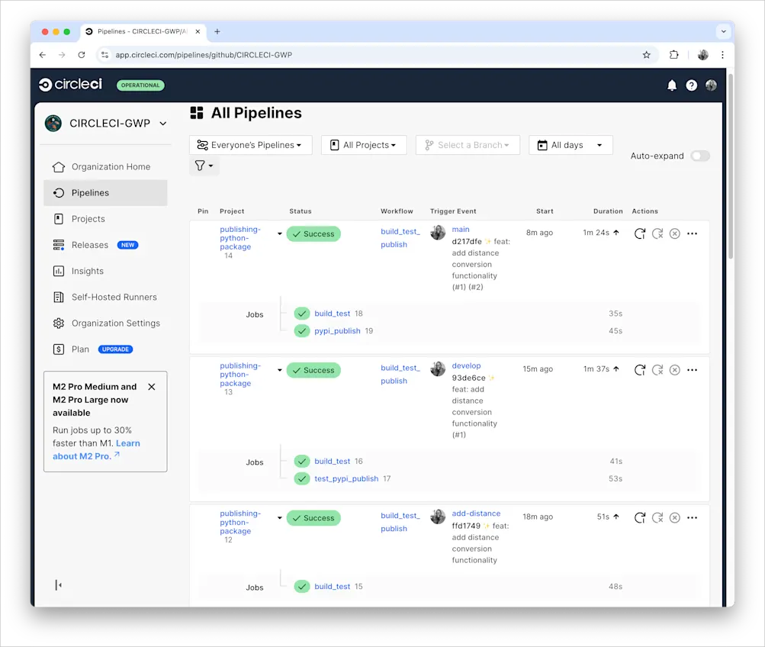Rerun pipeline 12 from failed

(x=657, y=518)
